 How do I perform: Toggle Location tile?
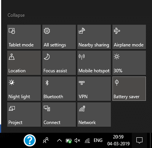[24, 63]
